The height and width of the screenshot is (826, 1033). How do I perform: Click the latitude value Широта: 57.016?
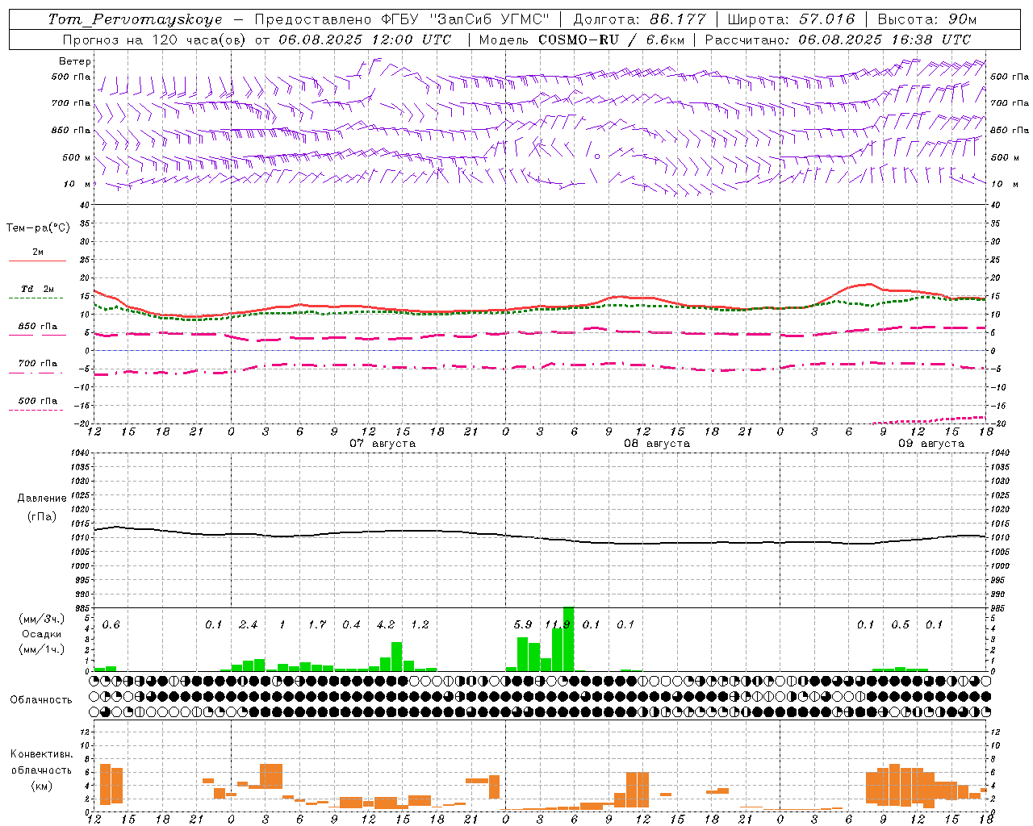[x=791, y=19]
